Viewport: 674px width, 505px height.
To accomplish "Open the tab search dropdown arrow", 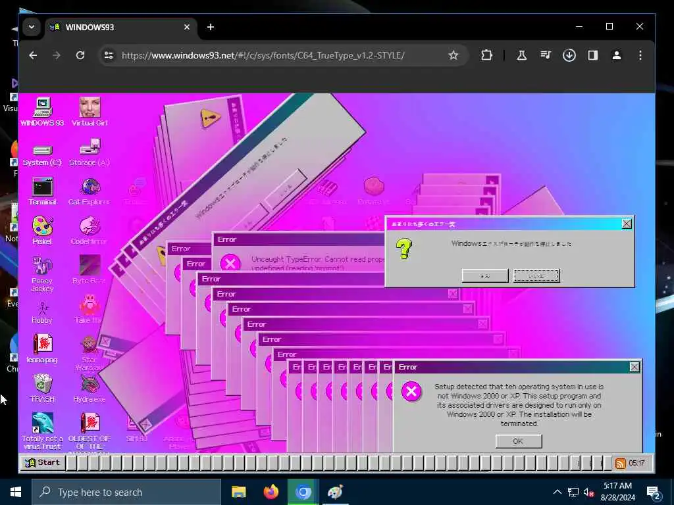I will [32, 27].
